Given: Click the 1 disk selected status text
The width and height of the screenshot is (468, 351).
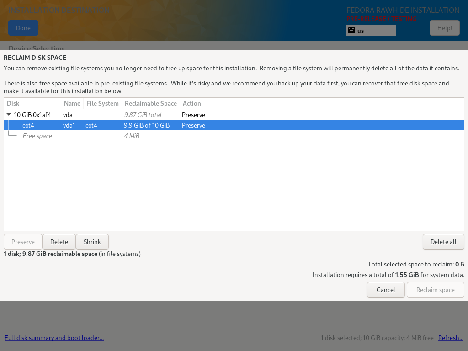Looking at the screenshot, I should click(x=377, y=338).
